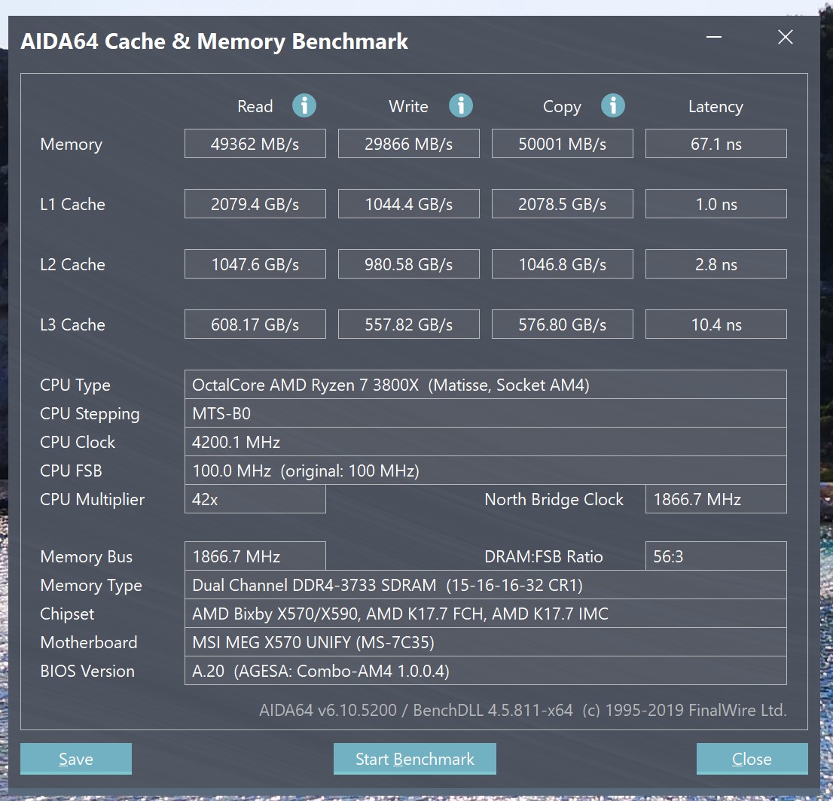Select the Motherboard MSI MEG X570 UNIFY field

(486, 642)
